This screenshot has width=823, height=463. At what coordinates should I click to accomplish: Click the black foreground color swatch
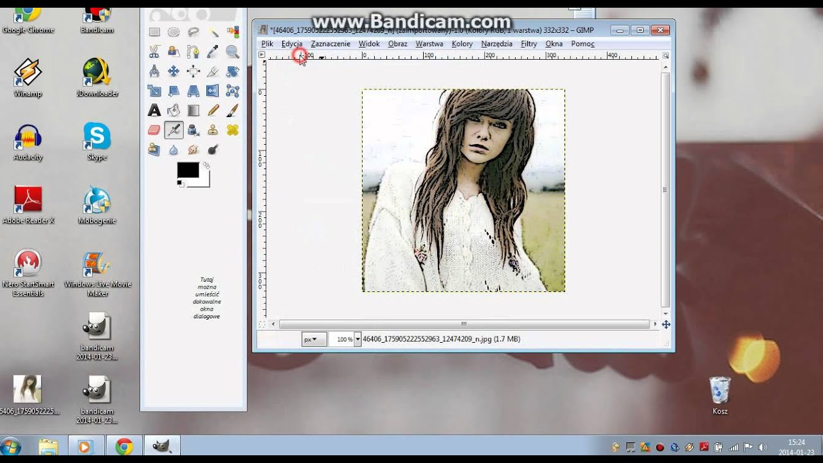(x=188, y=170)
